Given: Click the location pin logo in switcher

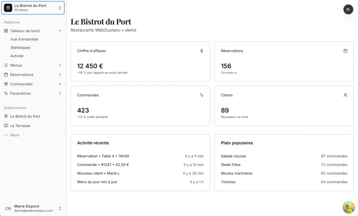Looking at the screenshot, I should [x=8, y=8].
